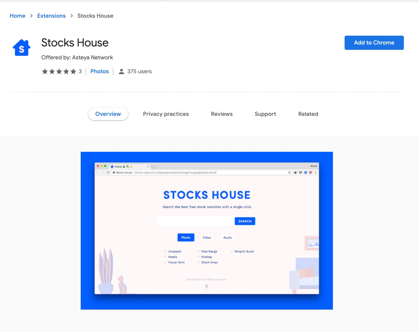Toggle the Shopify Burst checkbox
The image size is (419, 332).
click(x=232, y=252)
